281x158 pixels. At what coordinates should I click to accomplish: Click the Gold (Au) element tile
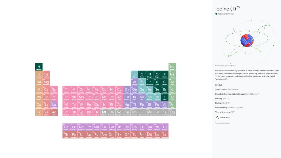pyautogui.click(x=119, y=105)
